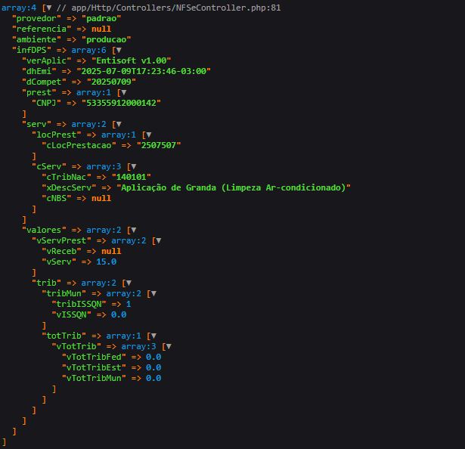Select the "2507507" value
Image resolution: width=465 pixels, height=449 pixels.
(159, 146)
